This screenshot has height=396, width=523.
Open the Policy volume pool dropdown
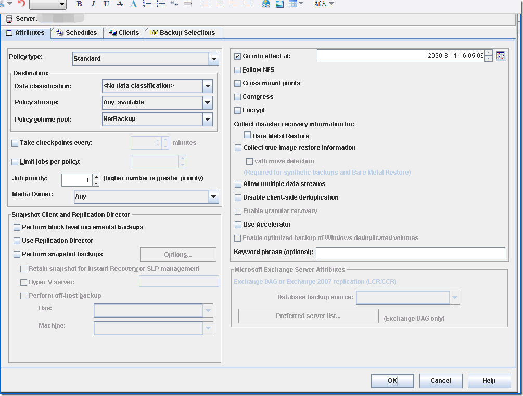coord(208,119)
